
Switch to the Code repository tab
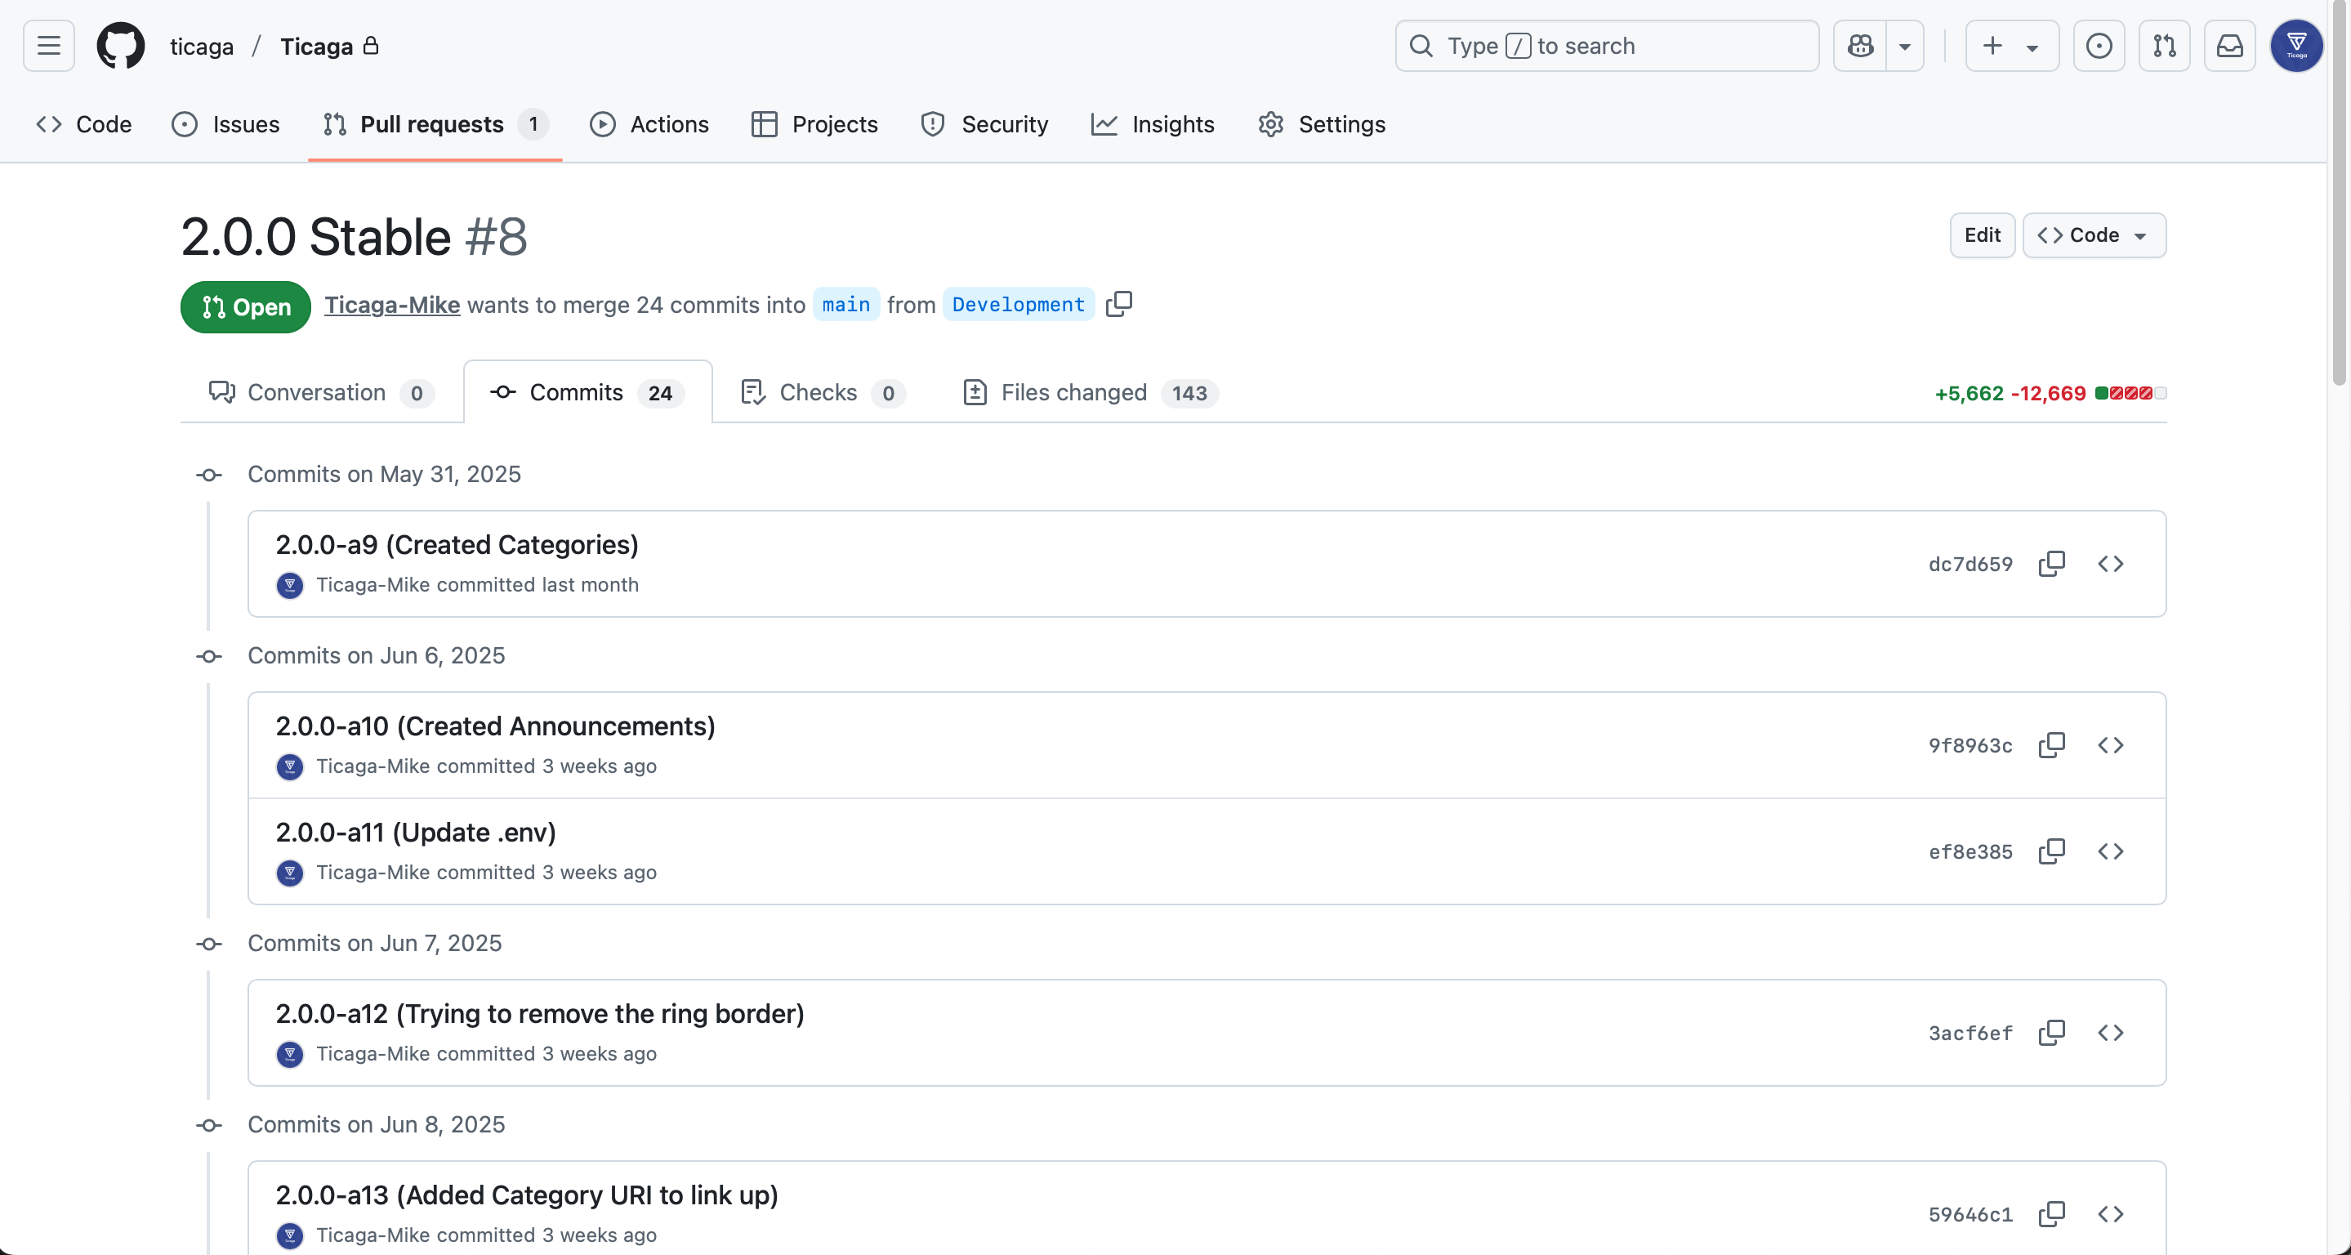(84, 124)
